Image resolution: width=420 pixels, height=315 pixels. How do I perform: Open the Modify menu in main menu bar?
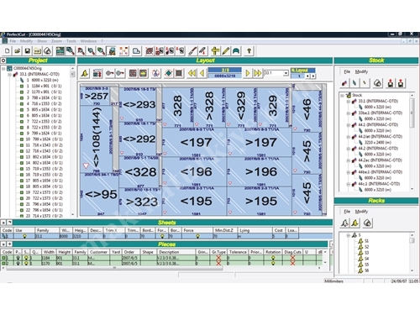pyautogui.click(x=26, y=41)
